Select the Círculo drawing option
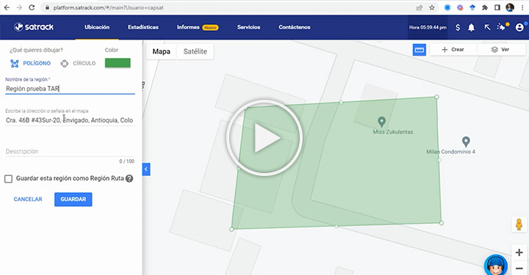This screenshot has height=275, width=529. (78, 63)
